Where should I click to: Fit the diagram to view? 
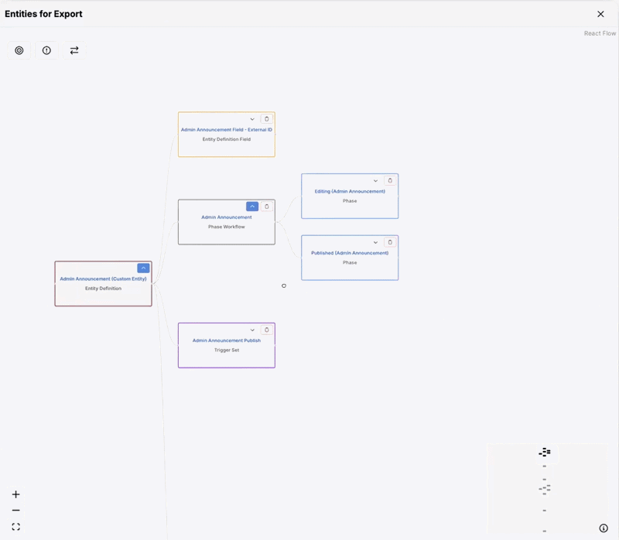tap(15, 527)
